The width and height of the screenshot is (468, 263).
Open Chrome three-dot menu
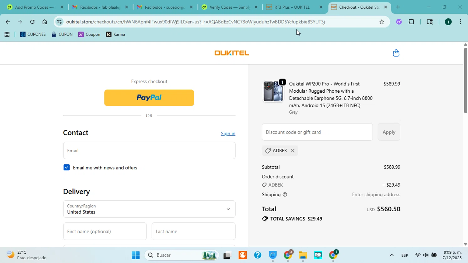(x=461, y=22)
